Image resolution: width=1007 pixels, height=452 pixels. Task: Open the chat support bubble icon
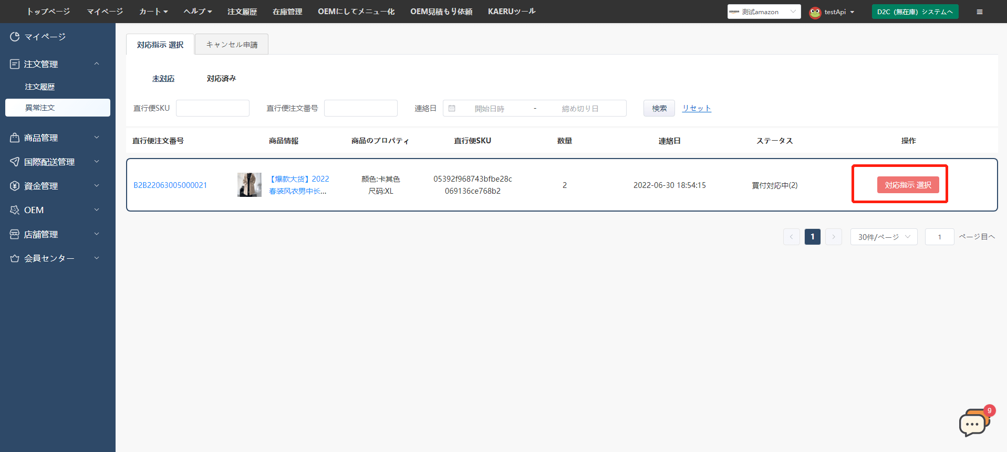[973, 423]
